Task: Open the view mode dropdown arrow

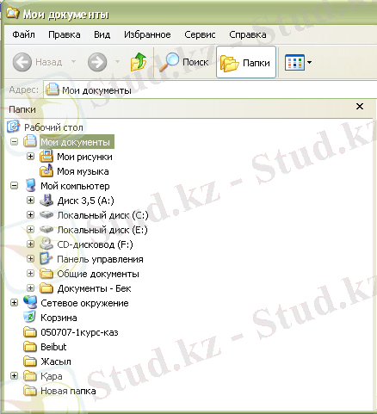Action: tap(309, 62)
